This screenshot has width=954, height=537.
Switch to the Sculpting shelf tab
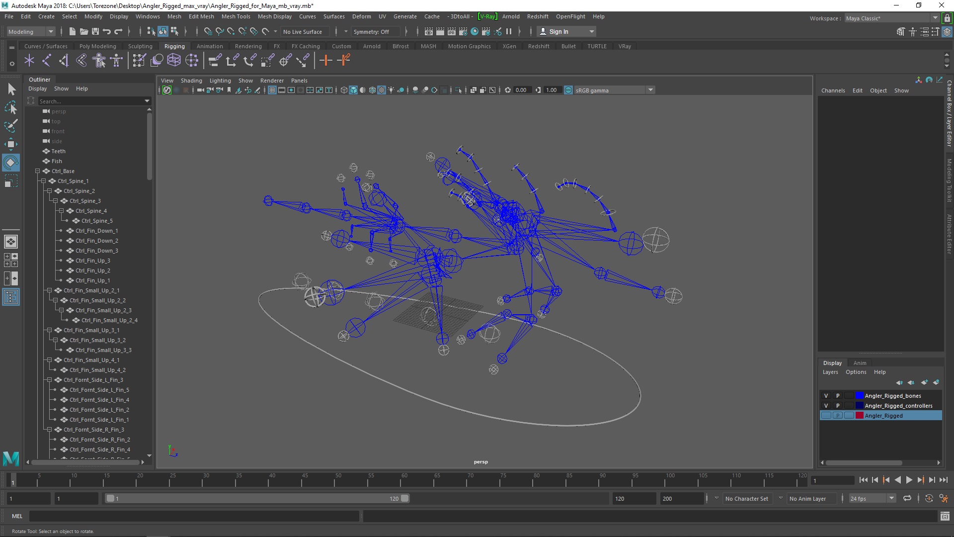point(140,46)
